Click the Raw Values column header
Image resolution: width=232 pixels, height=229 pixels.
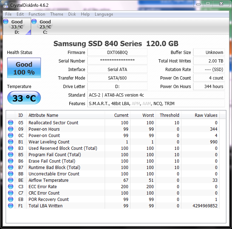click(x=201, y=115)
